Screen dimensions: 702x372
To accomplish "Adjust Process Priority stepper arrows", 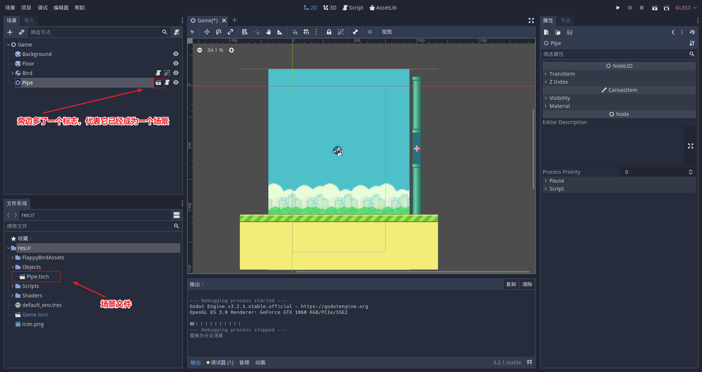I will click(x=691, y=172).
